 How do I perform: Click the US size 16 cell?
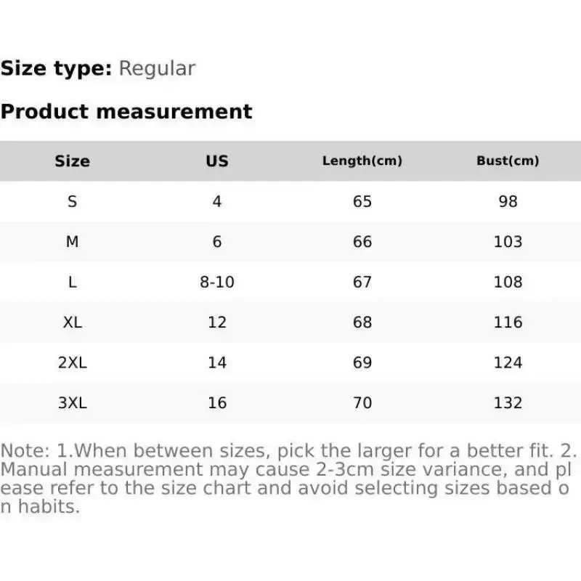(x=216, y=402)
